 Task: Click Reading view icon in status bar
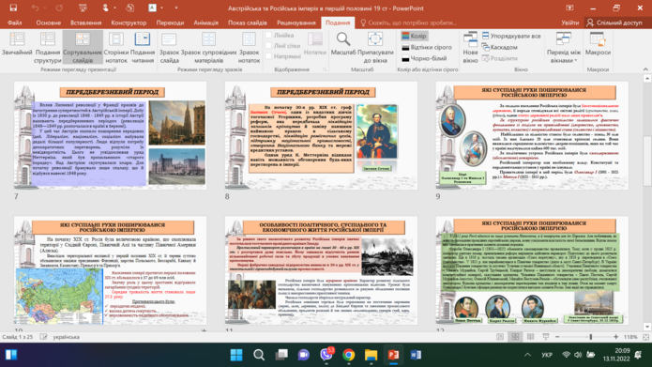pos(531,337)
